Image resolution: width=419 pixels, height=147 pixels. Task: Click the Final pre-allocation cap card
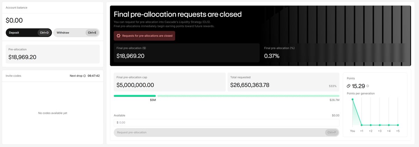point(169,82)
